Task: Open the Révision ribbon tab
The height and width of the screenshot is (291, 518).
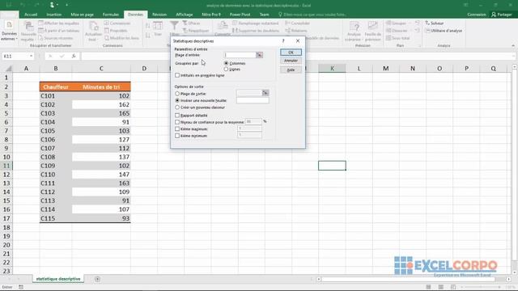Action: pos(159,15)
